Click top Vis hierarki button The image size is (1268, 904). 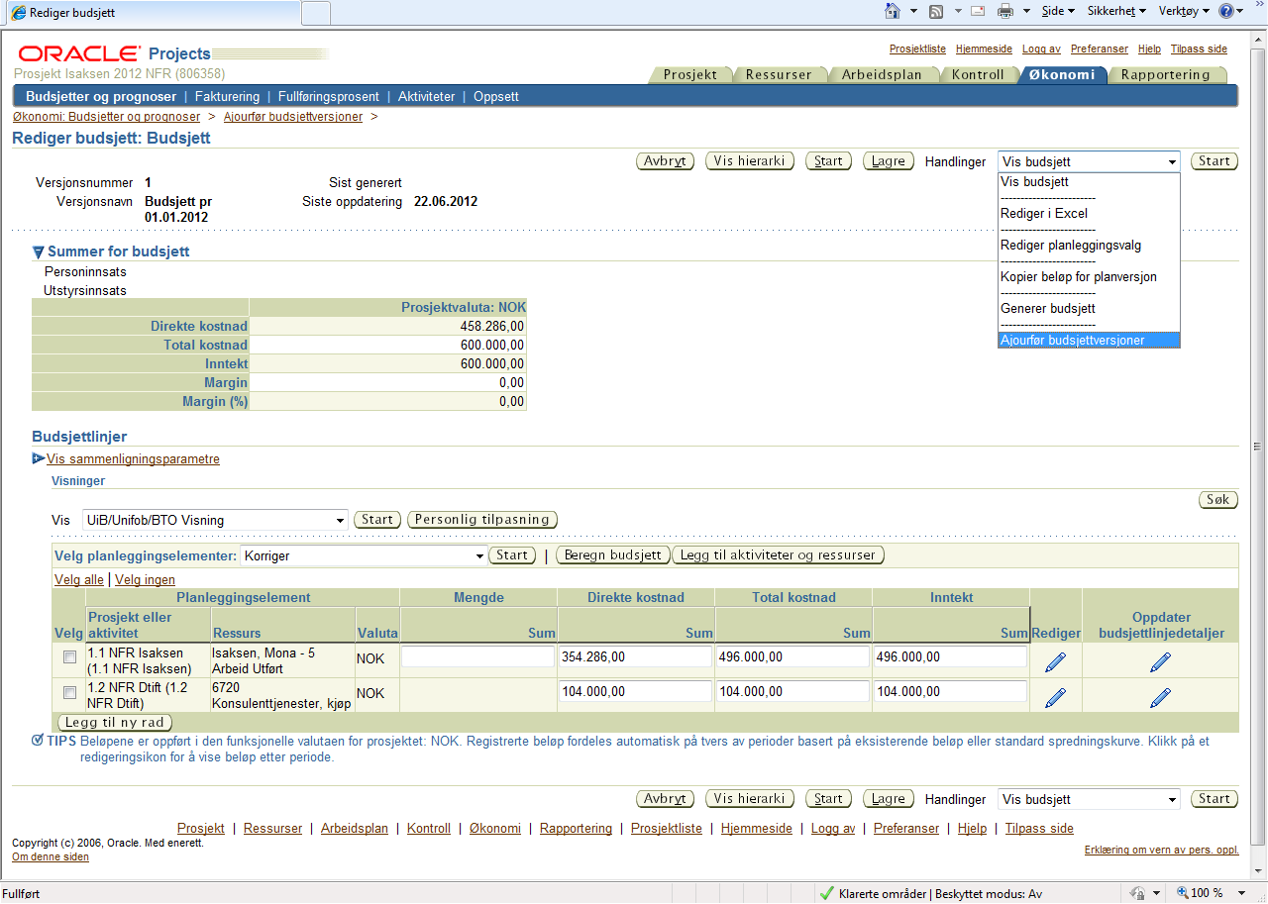[x=750, y=161]
